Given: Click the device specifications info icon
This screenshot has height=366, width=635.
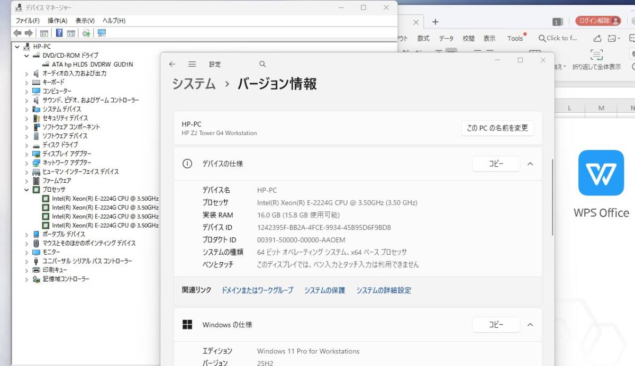Looking at the screenshot, I should tap(187, 164).
